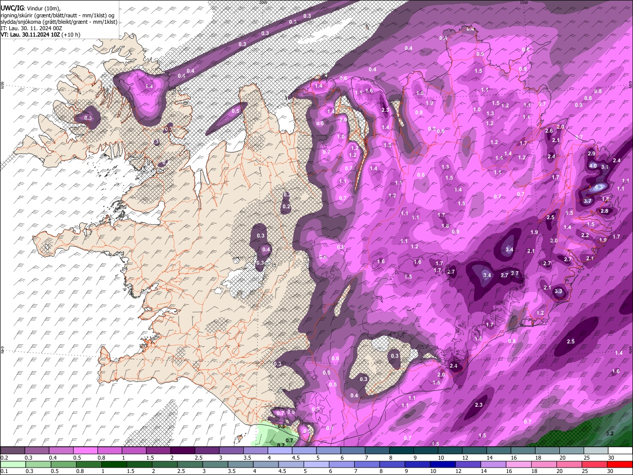The height and width of the screenshot is (475, 633).
Task: Click the 3.2 value in the green area
Action: [x=610, y=433]
